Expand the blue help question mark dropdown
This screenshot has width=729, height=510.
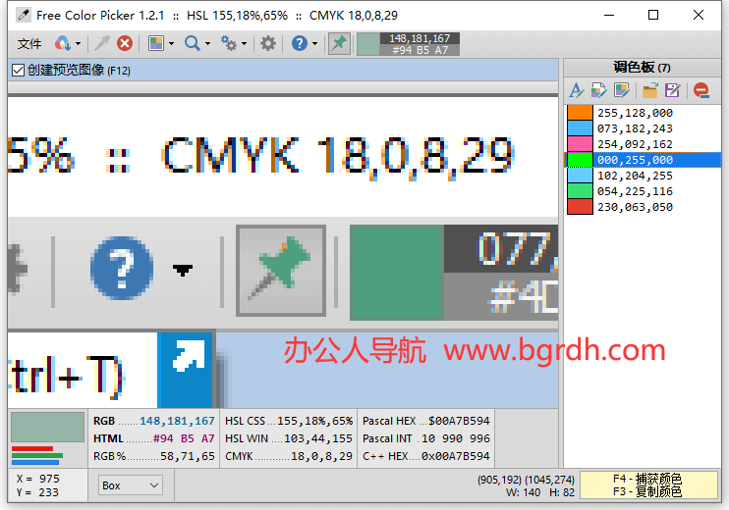click(x=314, y=44)
